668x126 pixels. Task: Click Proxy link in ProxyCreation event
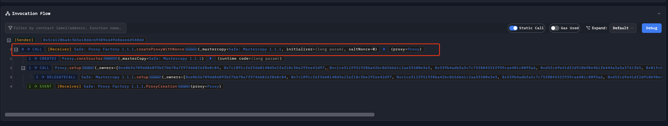[213, 86]
